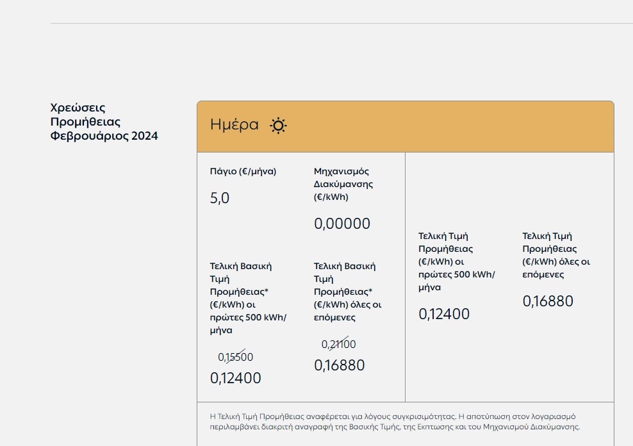Select 0,12400 under Τελική Τιμή Προμήθειας
633x446 pixels.
[443, 314]
